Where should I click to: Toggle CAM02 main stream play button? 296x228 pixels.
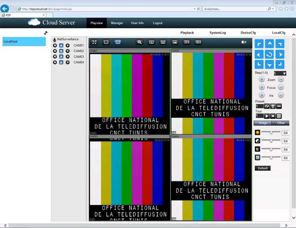(x=61, y=51)
